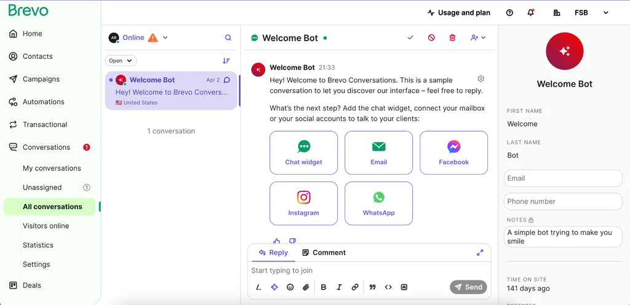Open the Open status filter dropdown
Screen dimensions: 630x305
(121, 61)
